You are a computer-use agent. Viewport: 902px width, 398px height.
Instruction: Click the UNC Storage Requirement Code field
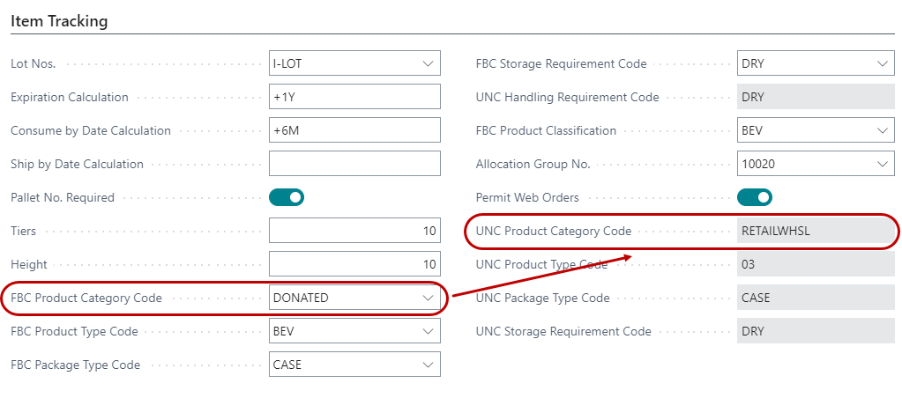815,331
